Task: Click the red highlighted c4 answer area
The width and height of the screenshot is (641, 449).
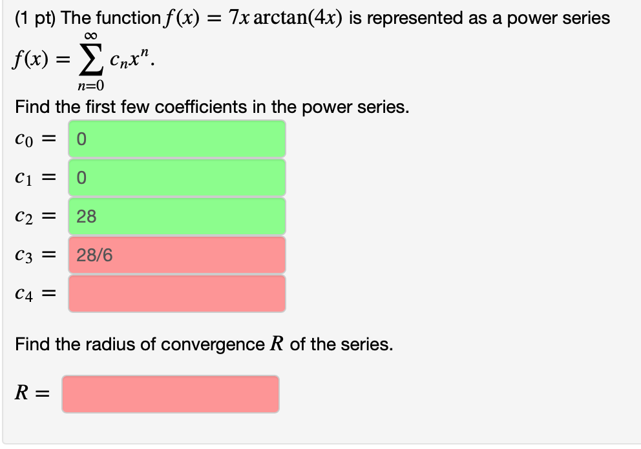Action: 177,294
